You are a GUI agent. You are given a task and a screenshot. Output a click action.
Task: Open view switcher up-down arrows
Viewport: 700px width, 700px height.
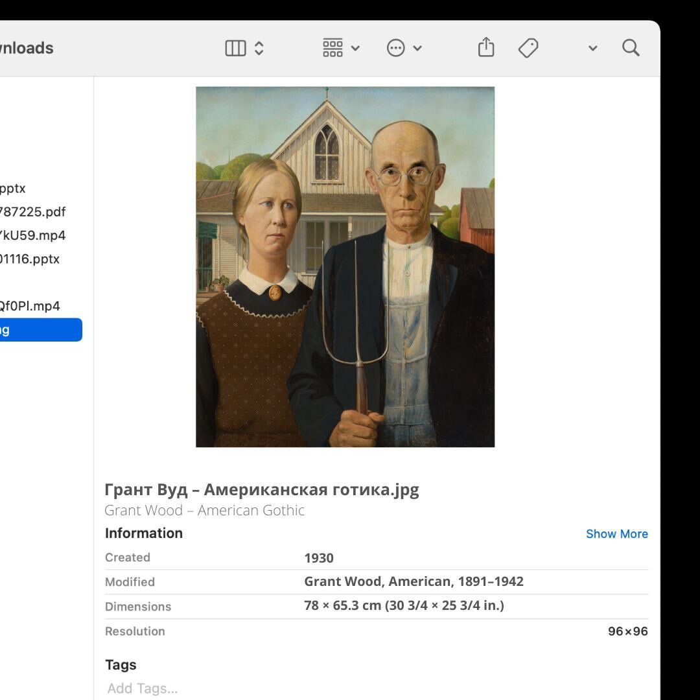[259, 48]
